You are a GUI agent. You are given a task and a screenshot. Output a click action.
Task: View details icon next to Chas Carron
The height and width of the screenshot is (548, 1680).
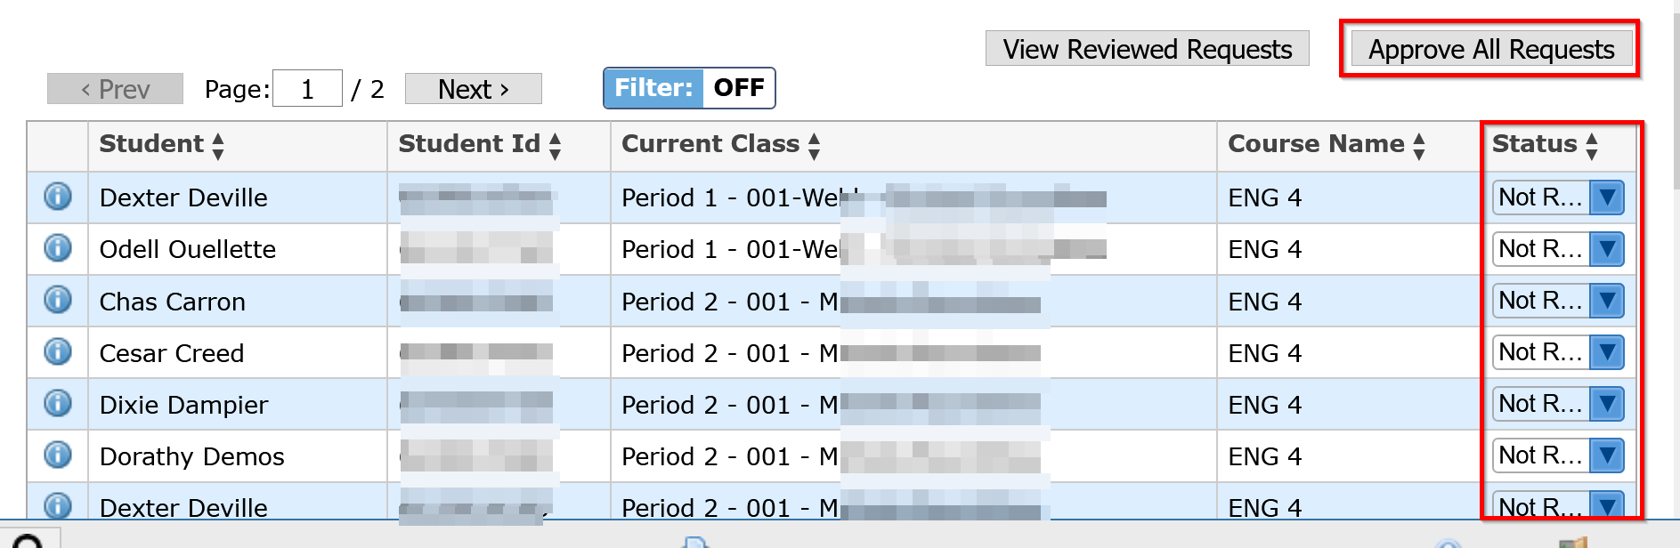click(57, 301)
